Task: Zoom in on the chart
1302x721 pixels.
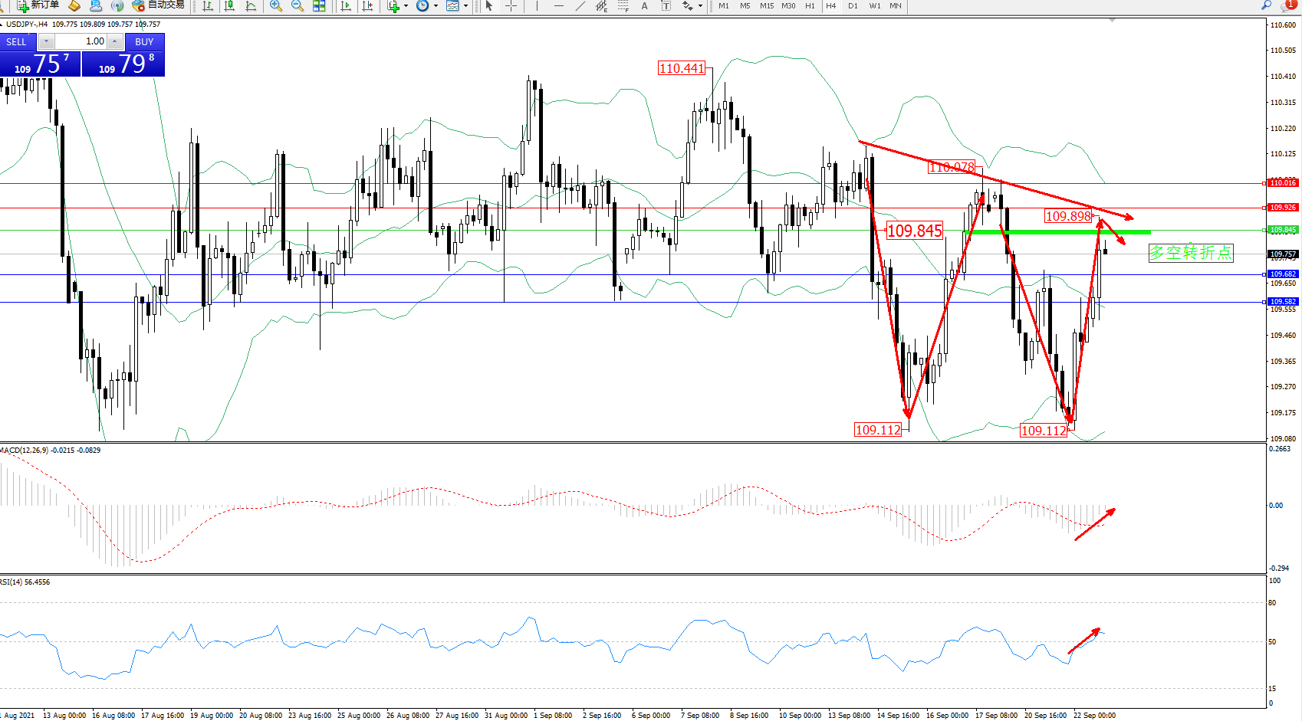Action: pos(276,5)
